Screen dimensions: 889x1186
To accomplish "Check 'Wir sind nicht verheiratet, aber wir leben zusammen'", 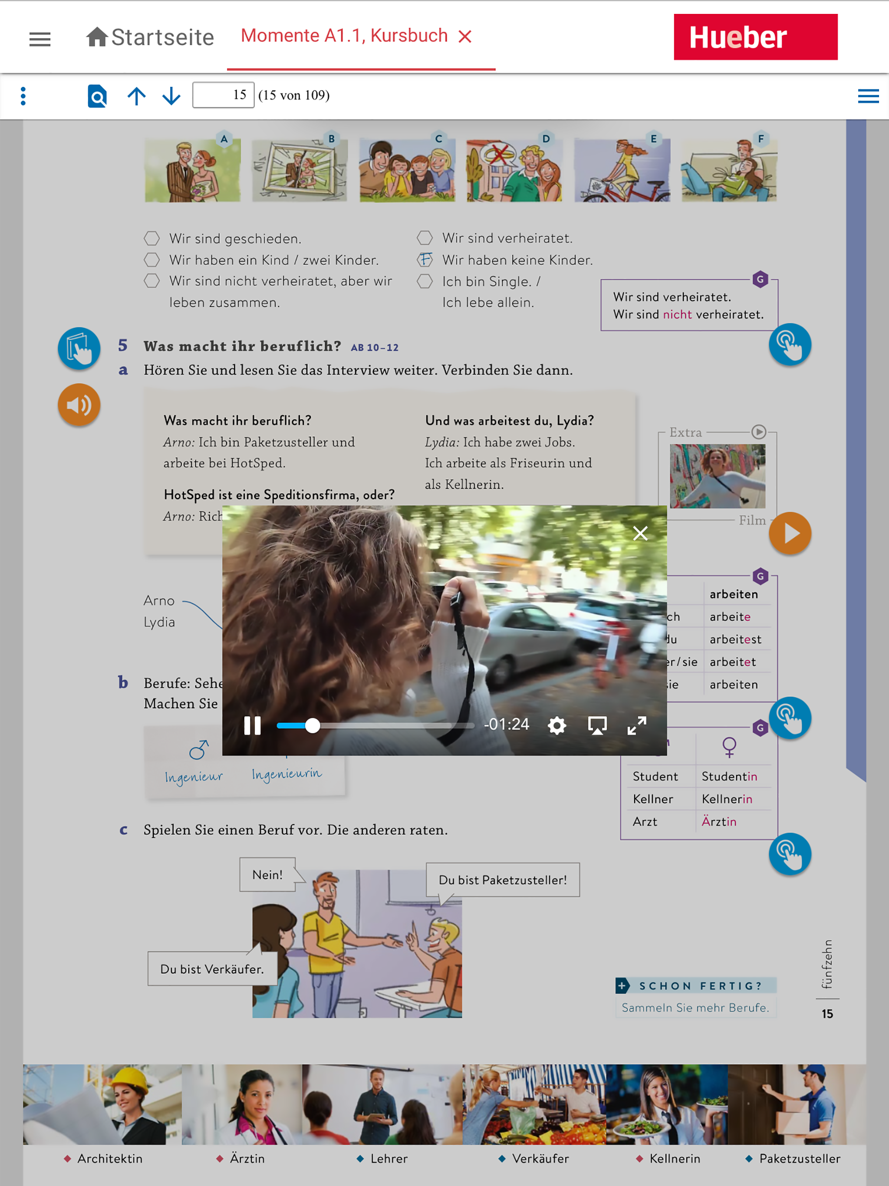I will click(152, 281).
